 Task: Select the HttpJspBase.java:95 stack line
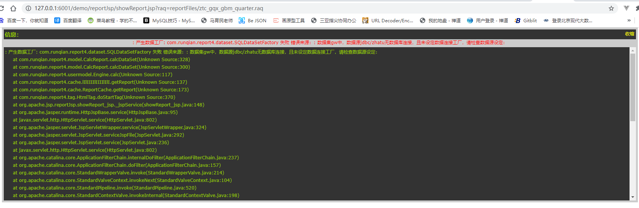pos(95,112)
